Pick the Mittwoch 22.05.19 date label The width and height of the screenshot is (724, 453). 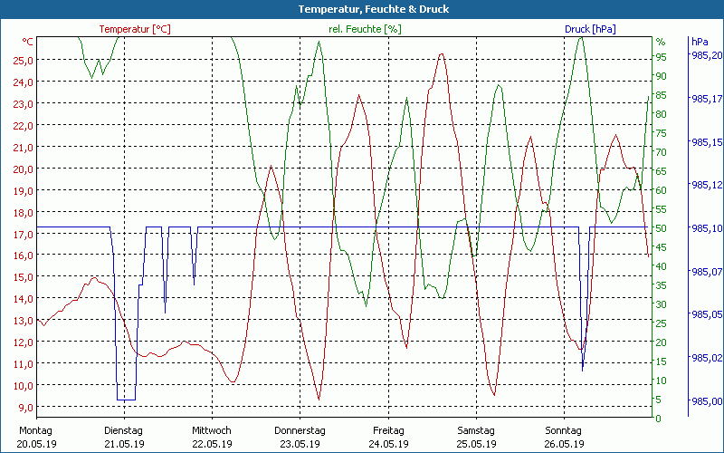(212, 437)
